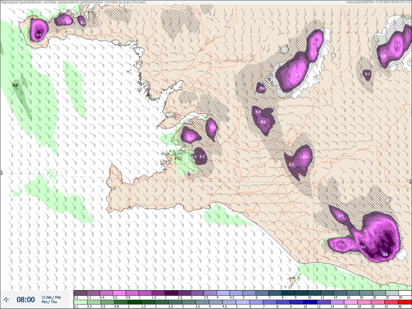Click the date text '11.feb./ Feb'
Image resolution: width=412 pixels, height=309 pixels.
pos(51,297)
